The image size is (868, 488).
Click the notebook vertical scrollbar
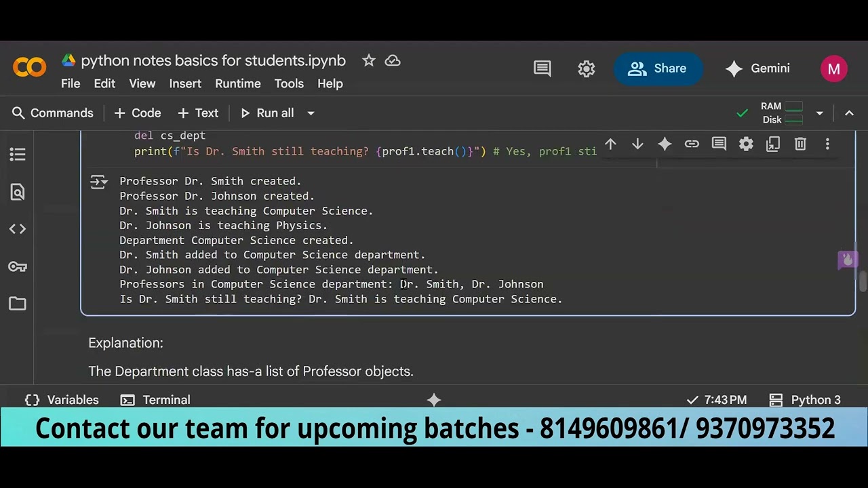863,280
